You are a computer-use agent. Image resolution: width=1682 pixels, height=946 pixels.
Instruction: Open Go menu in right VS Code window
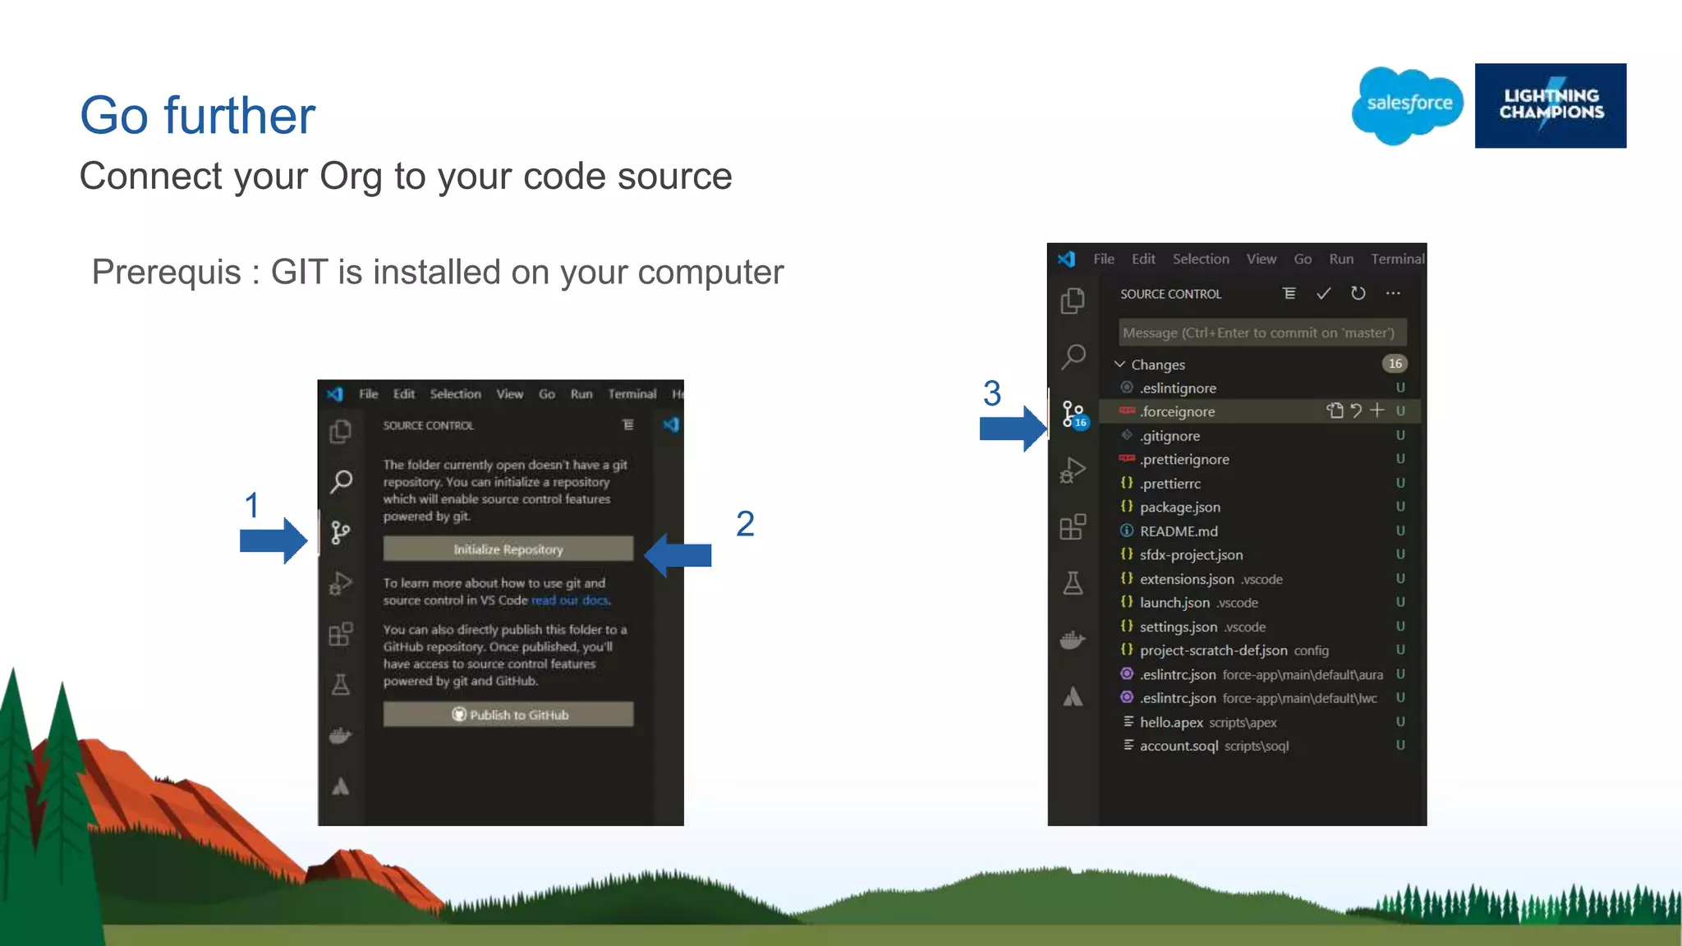click(x=1303, y=259)
